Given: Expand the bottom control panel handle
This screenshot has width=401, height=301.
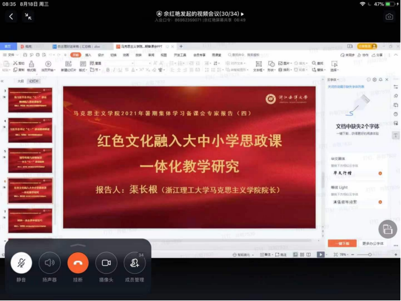Looking at the screenshot, I should 78,245.
